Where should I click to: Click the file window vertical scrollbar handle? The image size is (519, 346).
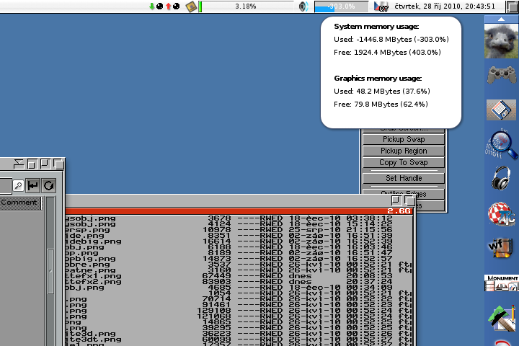[x=50, y=270]
